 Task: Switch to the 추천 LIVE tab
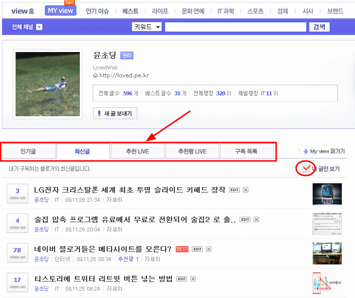pos(138,151)
